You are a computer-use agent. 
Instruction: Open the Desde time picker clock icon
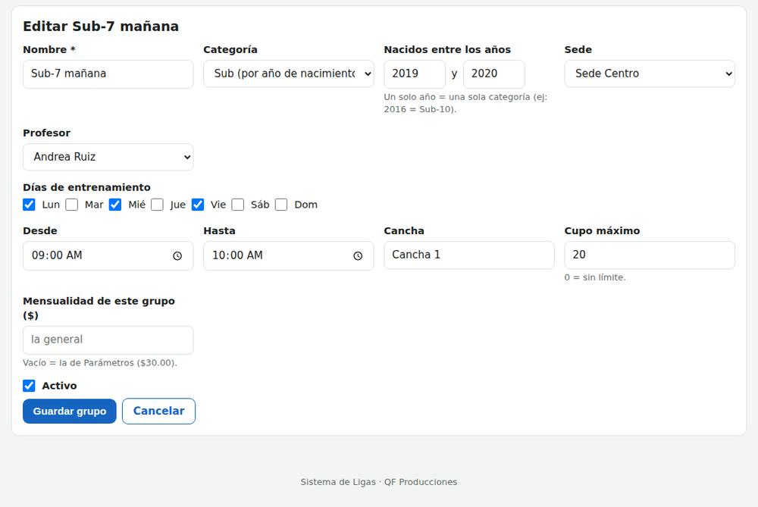(x=177, y=255)
